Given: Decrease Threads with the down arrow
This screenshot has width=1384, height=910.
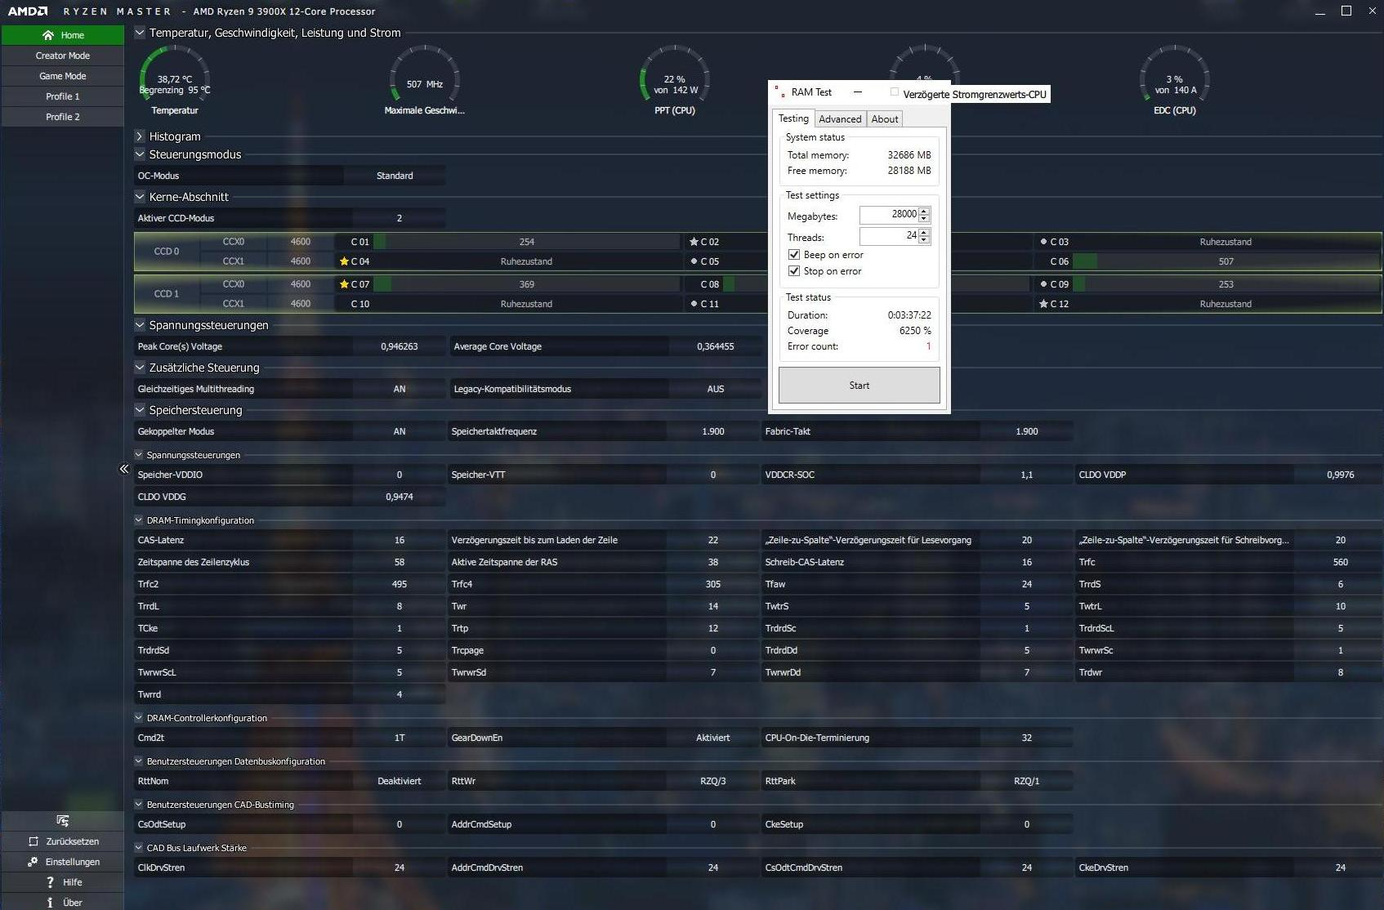Looking at the screenshot, I should click(924, 240).
